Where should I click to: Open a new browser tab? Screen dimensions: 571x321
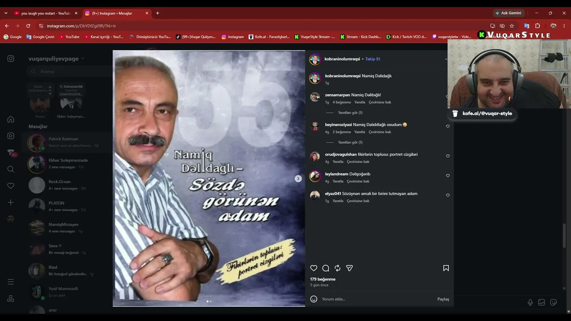tap(157, 13)
